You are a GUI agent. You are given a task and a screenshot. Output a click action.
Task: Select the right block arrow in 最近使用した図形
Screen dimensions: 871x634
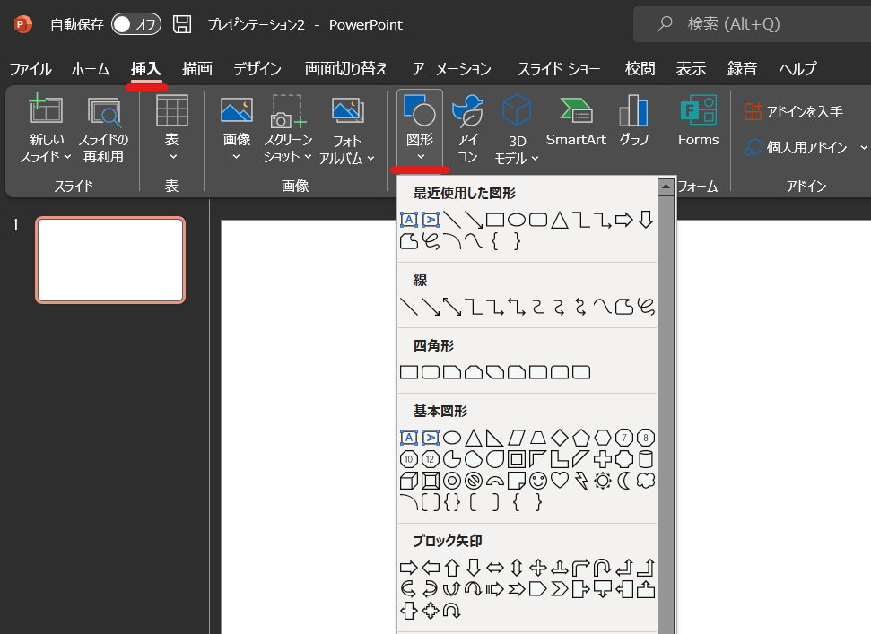pos(623,220)
